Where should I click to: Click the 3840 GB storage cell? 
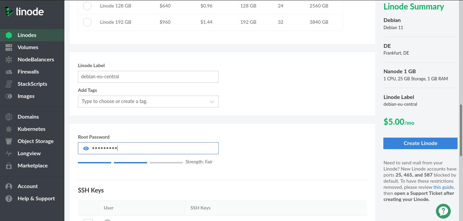click(319, 22)
